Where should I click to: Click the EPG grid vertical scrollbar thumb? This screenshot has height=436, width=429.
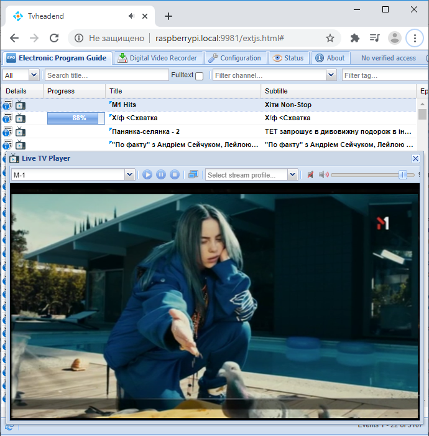[x=422, y=115]
